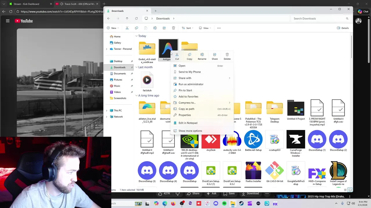Switch to large icons view in status bar
This screenshot has width=371, height=208.
(350, 190)
